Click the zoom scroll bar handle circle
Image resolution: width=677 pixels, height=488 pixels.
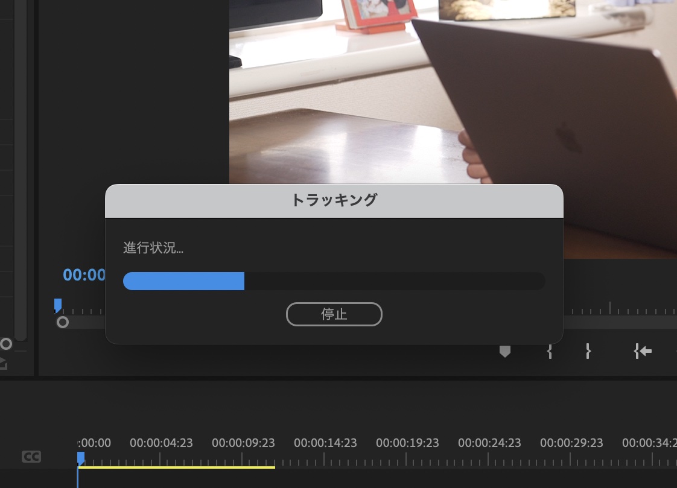63,322
